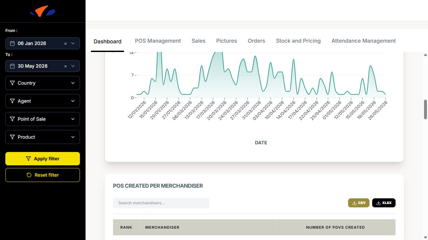Click the funnel icon beside Country
428x240 pixels.
(x=12, y=83)
